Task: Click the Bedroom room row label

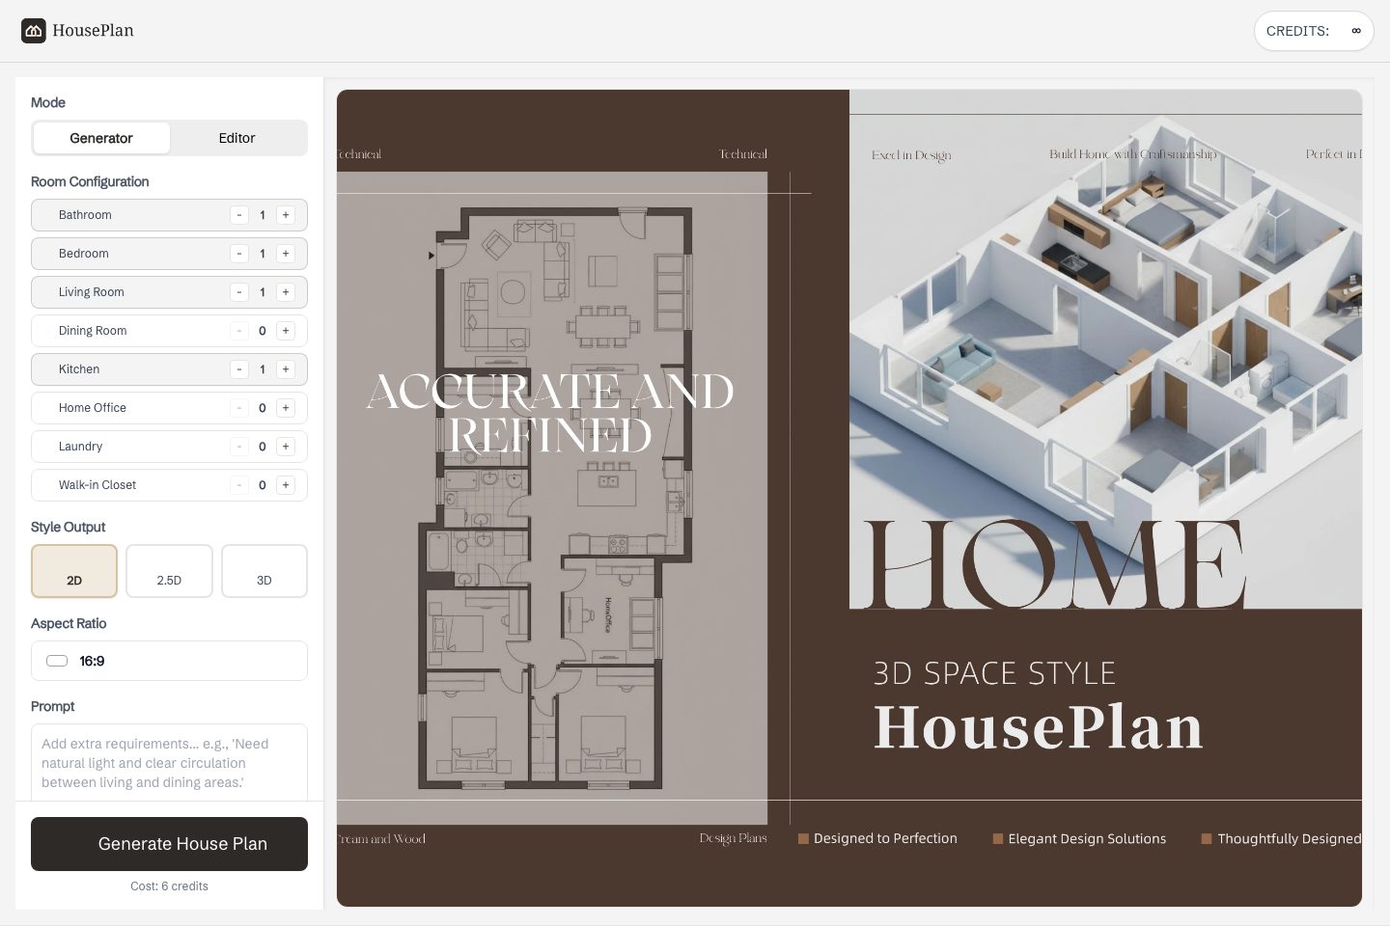Action: pos(84,254)
